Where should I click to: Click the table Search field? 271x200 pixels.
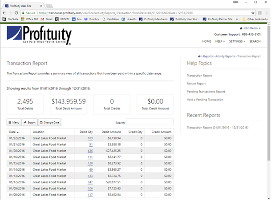click(x=150, y=122)
